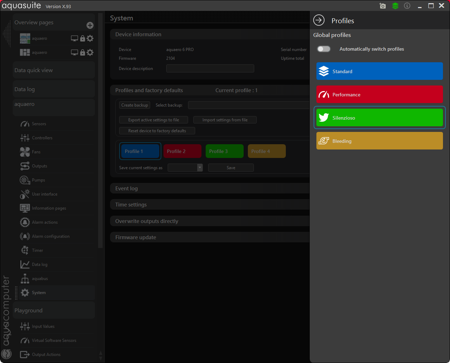This screenshot has width=450, height=363.
Task: Add a new overview page with plus icon
Action: [x=90, y=25]
